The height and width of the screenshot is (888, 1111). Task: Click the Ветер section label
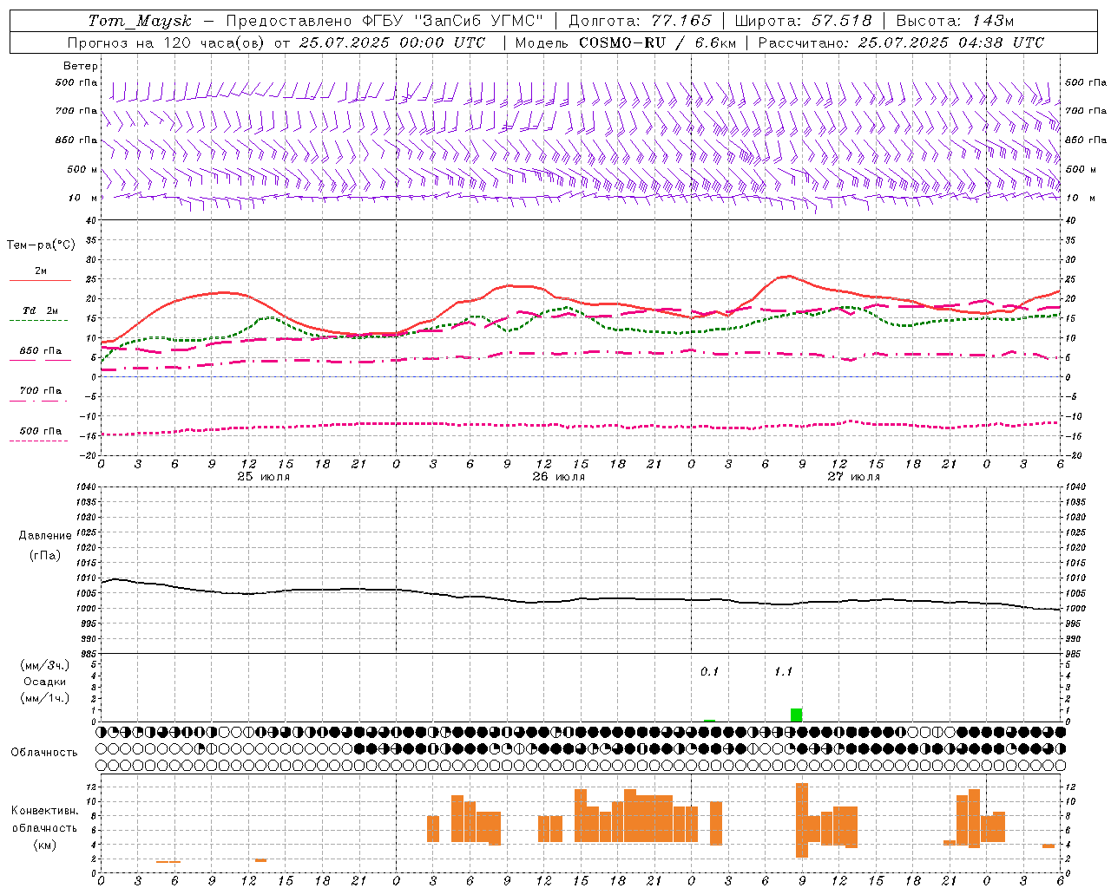81,66
